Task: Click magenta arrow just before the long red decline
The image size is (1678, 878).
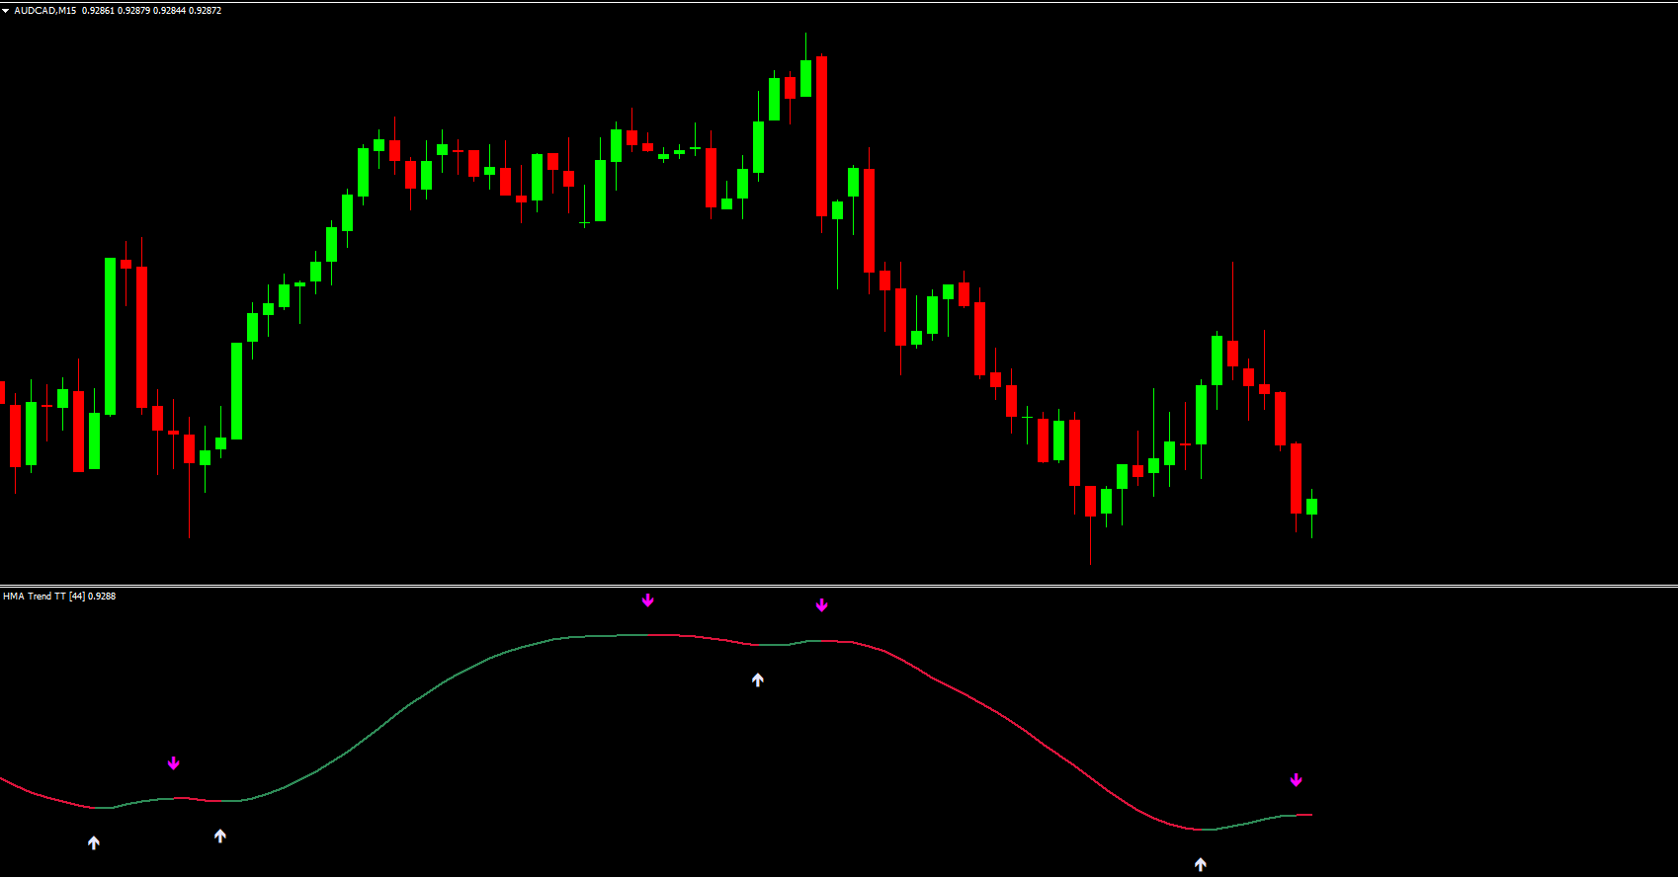Action: [821, 605]
